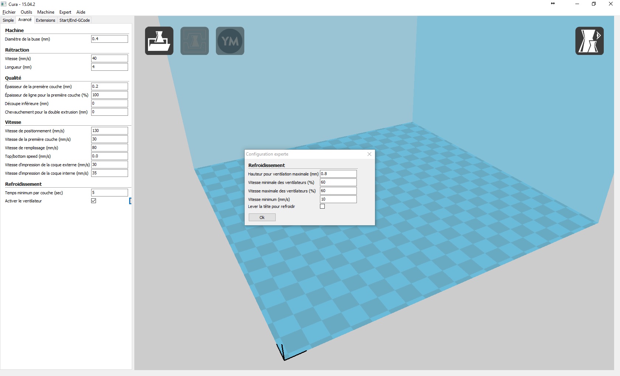Click Vitesse maximale des ventilateurs field

point(338,191)
